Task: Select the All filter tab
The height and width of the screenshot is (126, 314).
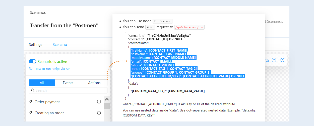Action: pos(42,83)
